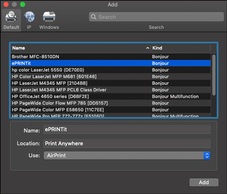The height and width of the screenshot is (194, 227).
Task: Click the printer list vertical scrollbar
Action: (214, 75)
